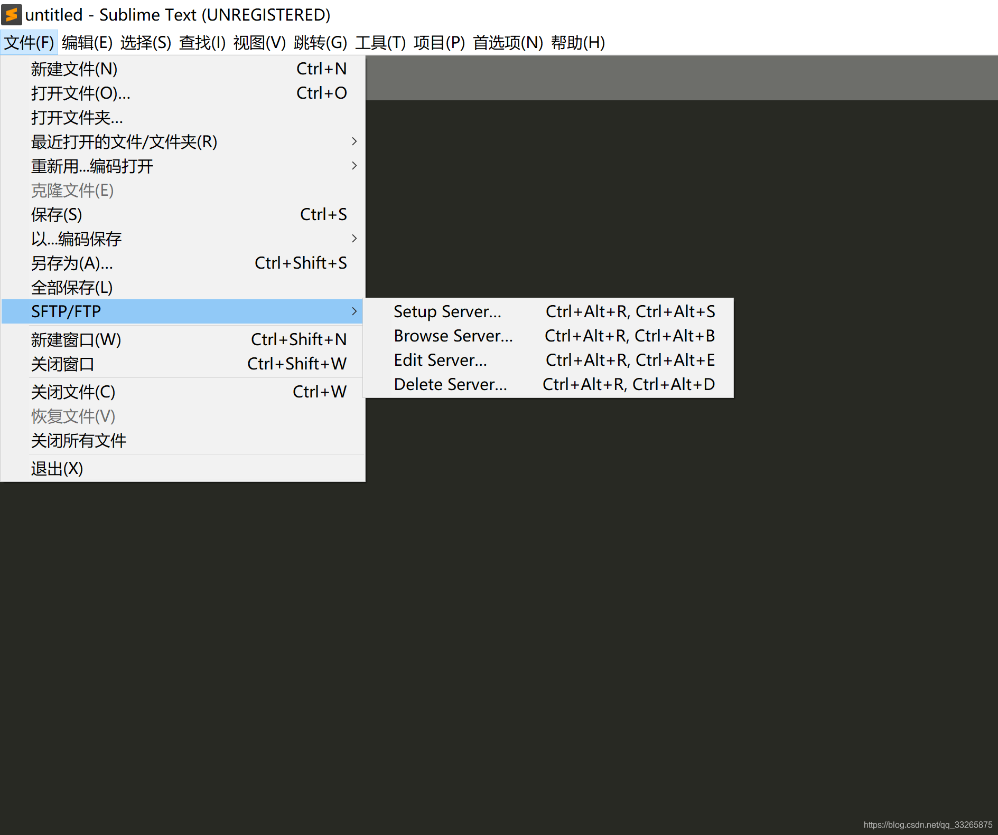Open the 帮助(H) menu
The height and width of the screenshot is (835, 998).
tap(578, 43)
